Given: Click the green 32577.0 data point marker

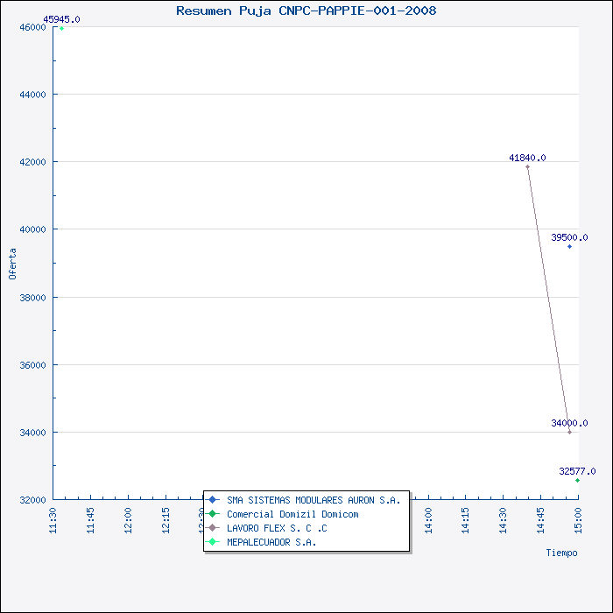Looking at the screenshot, I should coord(577,480).
